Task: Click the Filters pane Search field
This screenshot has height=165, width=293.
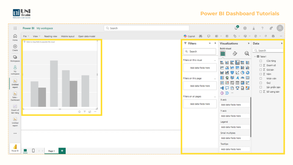Action: [x=199, y=51]
